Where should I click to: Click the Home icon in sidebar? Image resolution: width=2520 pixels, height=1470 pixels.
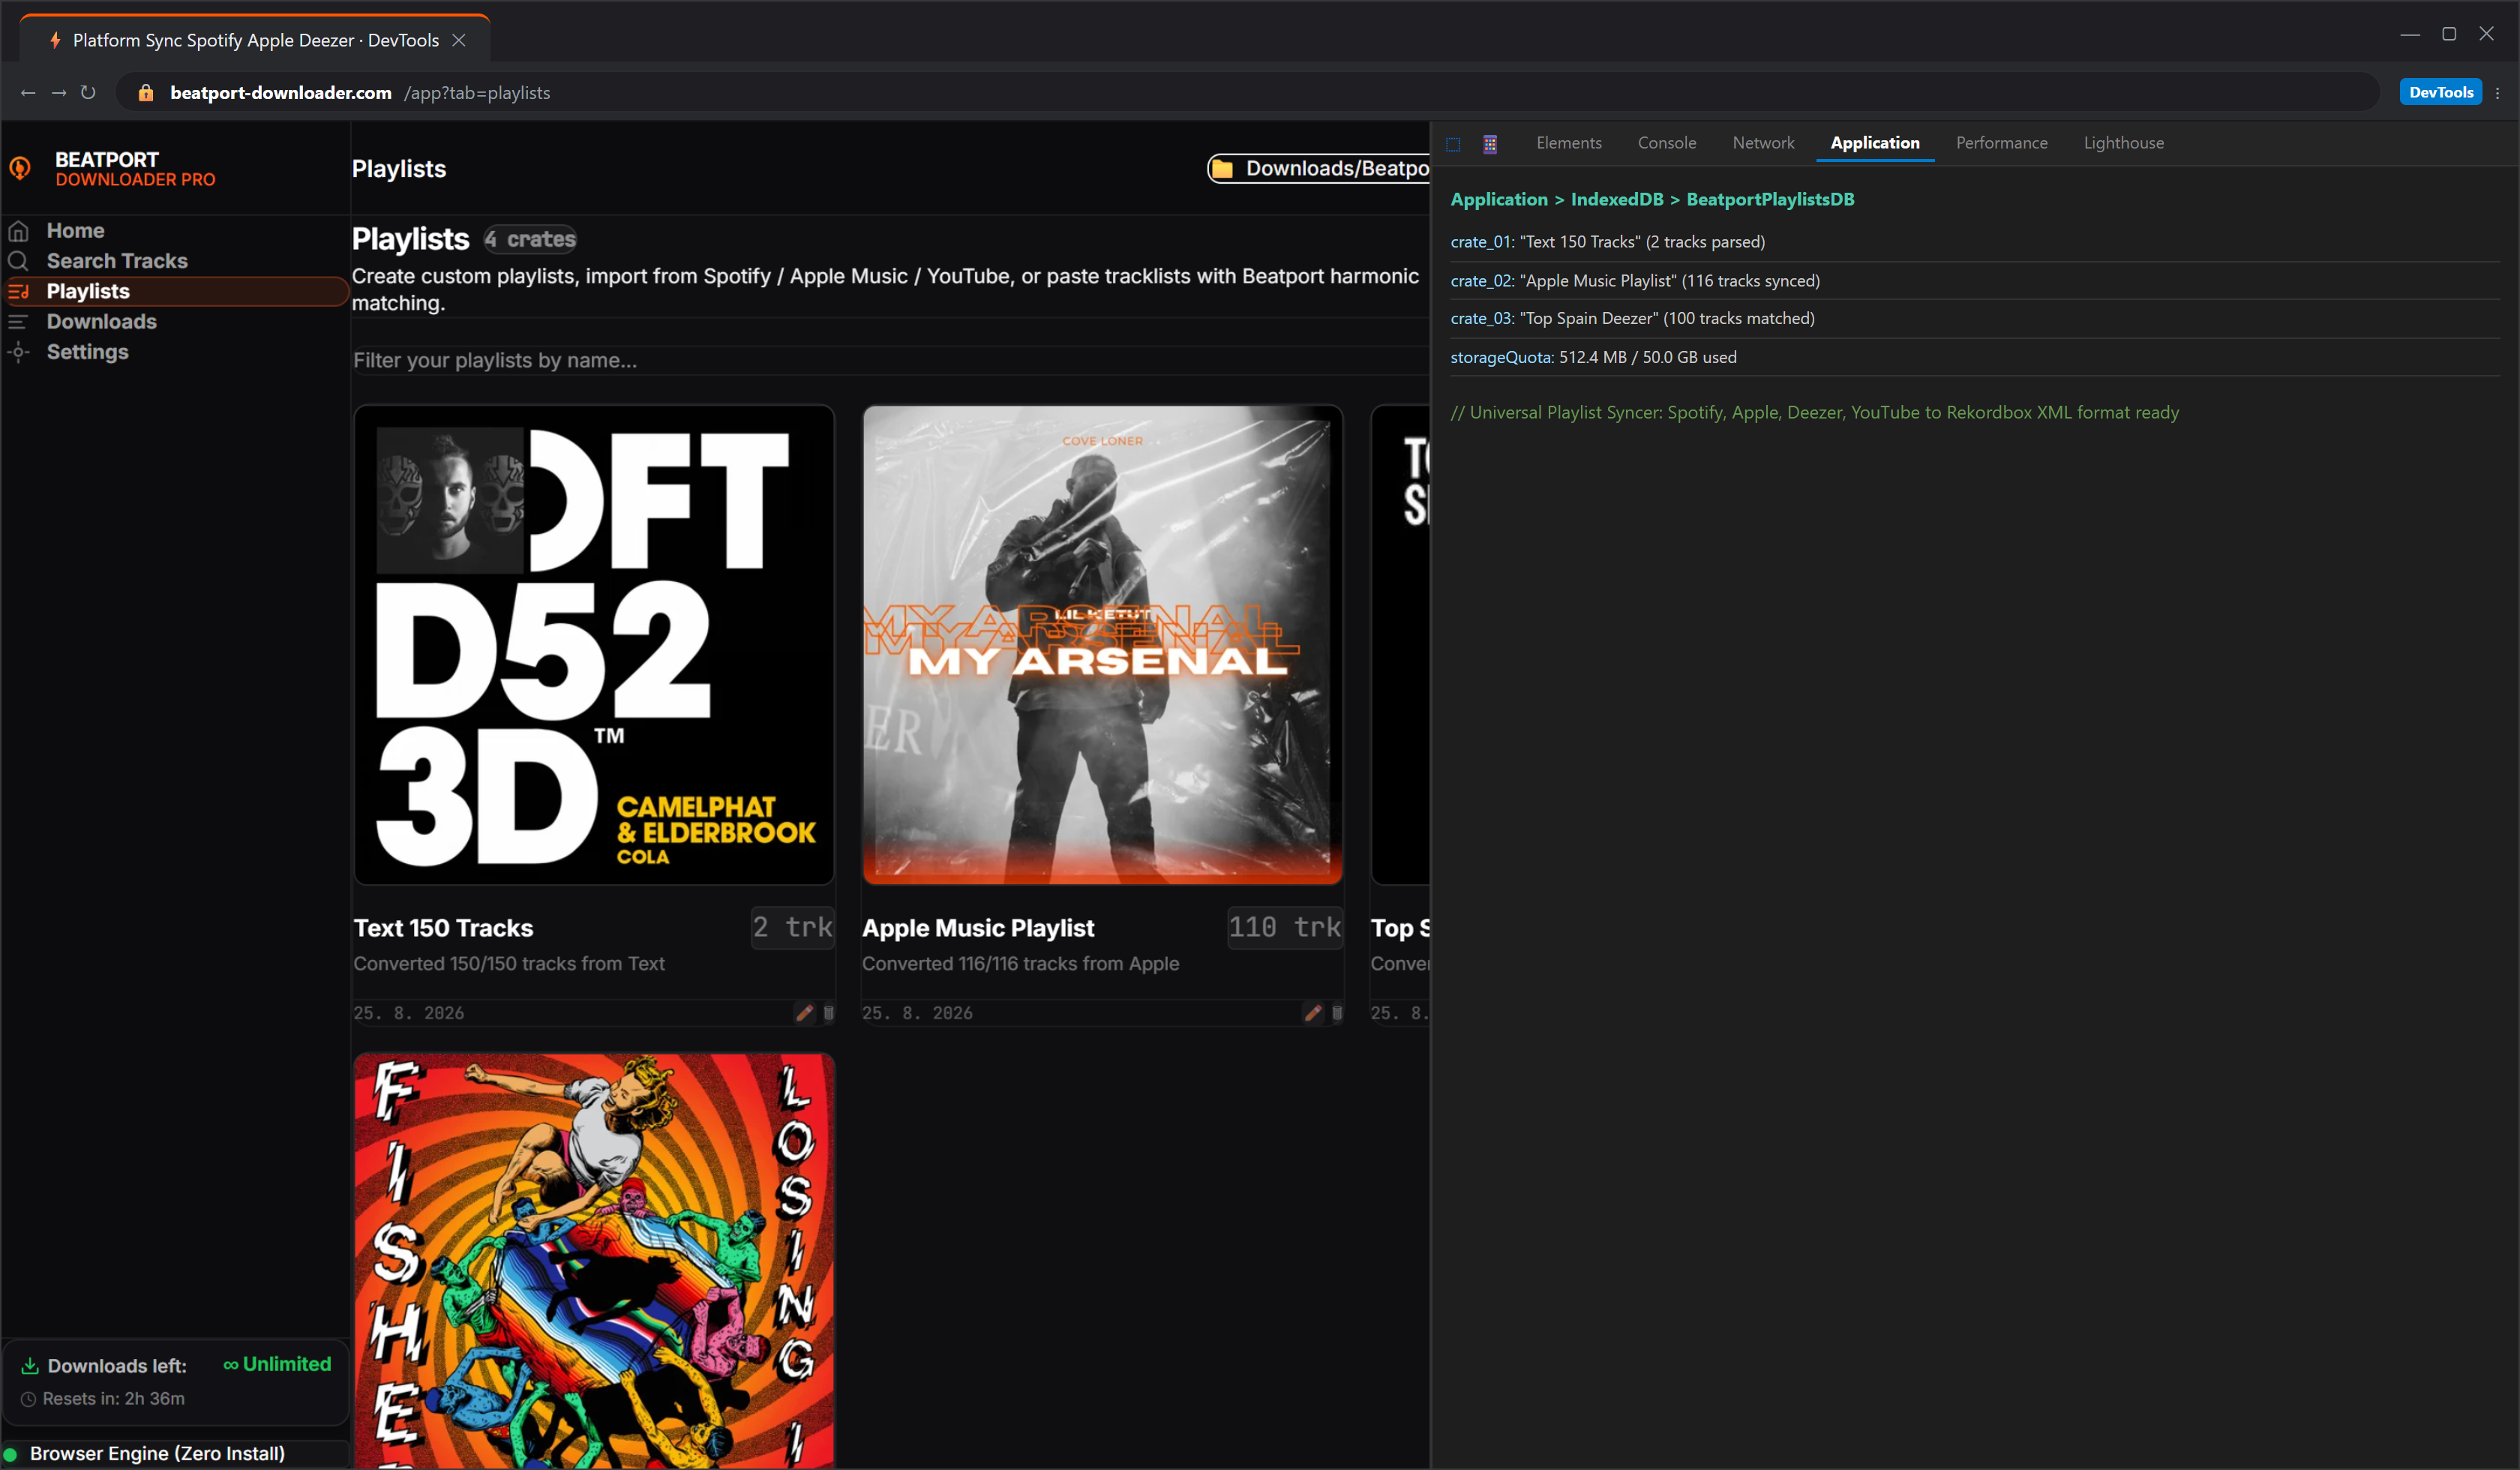18,231
